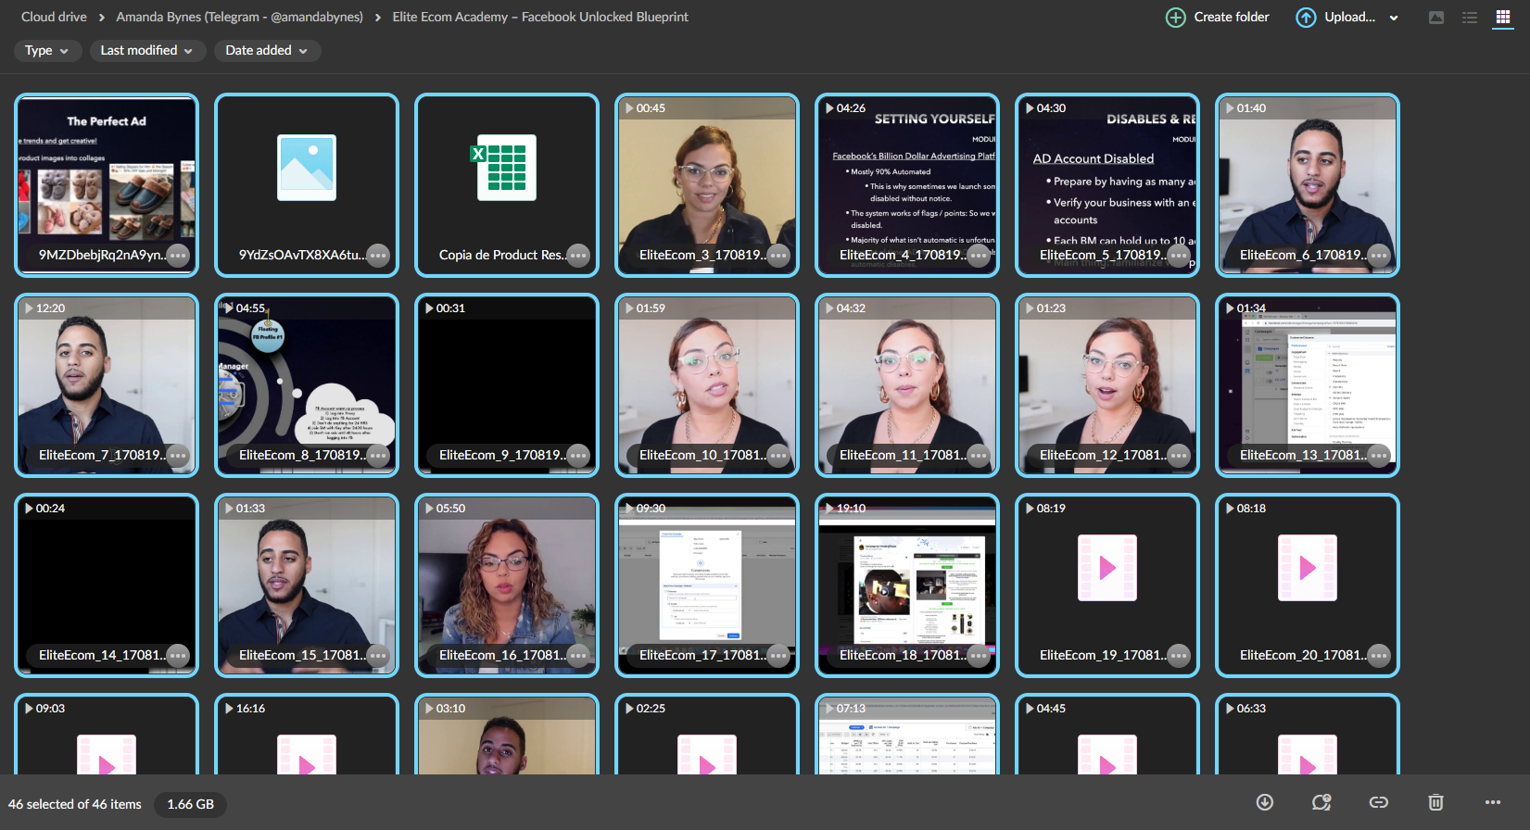Image resolution: width=1530 pixels, height=830 pixels.
Task: Expand the Type filter dropdown
Action: [47, 51]
